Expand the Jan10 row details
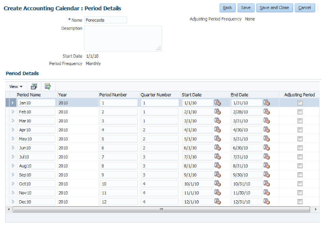This screenshot has width=322, height=226. pos(13,103)
